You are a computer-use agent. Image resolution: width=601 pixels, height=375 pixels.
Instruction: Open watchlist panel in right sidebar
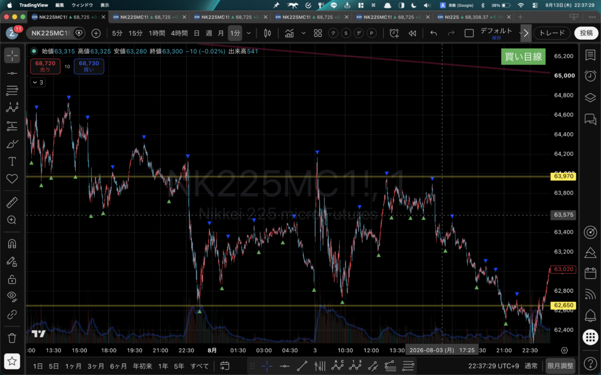pos(590,55)
